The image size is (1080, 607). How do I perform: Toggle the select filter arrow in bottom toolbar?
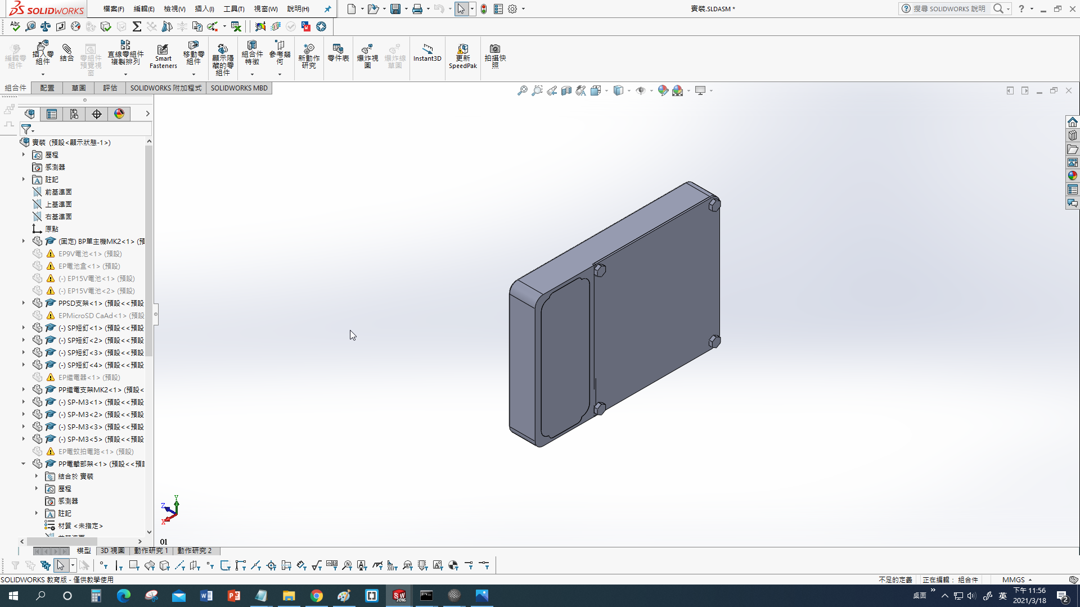coord(61,565)
